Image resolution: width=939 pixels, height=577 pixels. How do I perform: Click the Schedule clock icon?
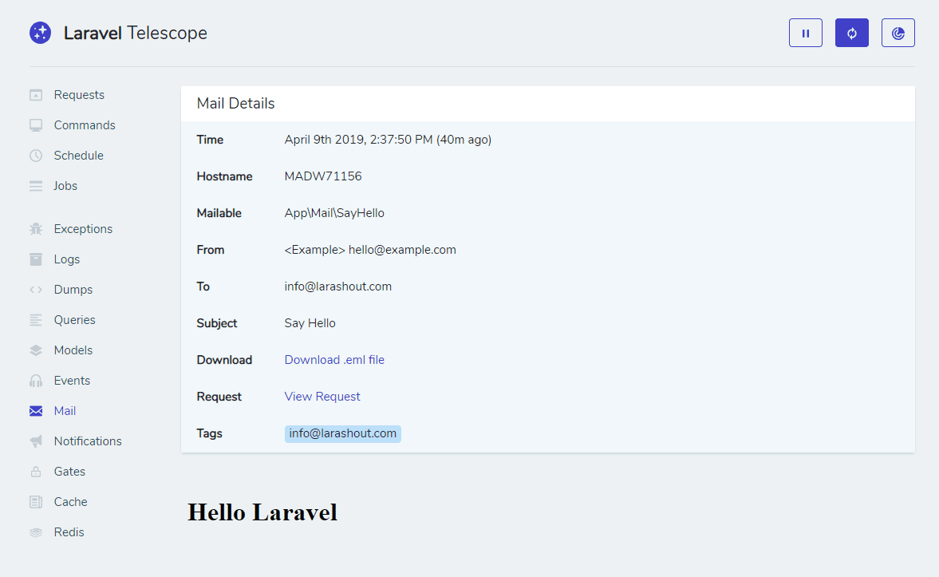pyautogui.click(x=35, y=155)
